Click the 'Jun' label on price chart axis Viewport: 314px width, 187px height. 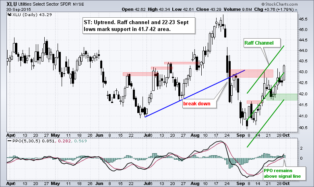coord(99,135)
